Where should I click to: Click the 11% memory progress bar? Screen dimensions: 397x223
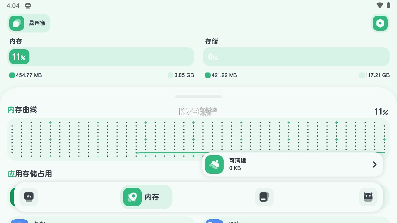[x=101, y=57]
